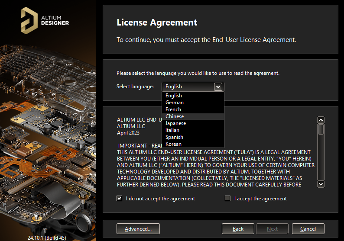Open the language dropdown arrow
The image size is (344, 241).
coord(218,87)
